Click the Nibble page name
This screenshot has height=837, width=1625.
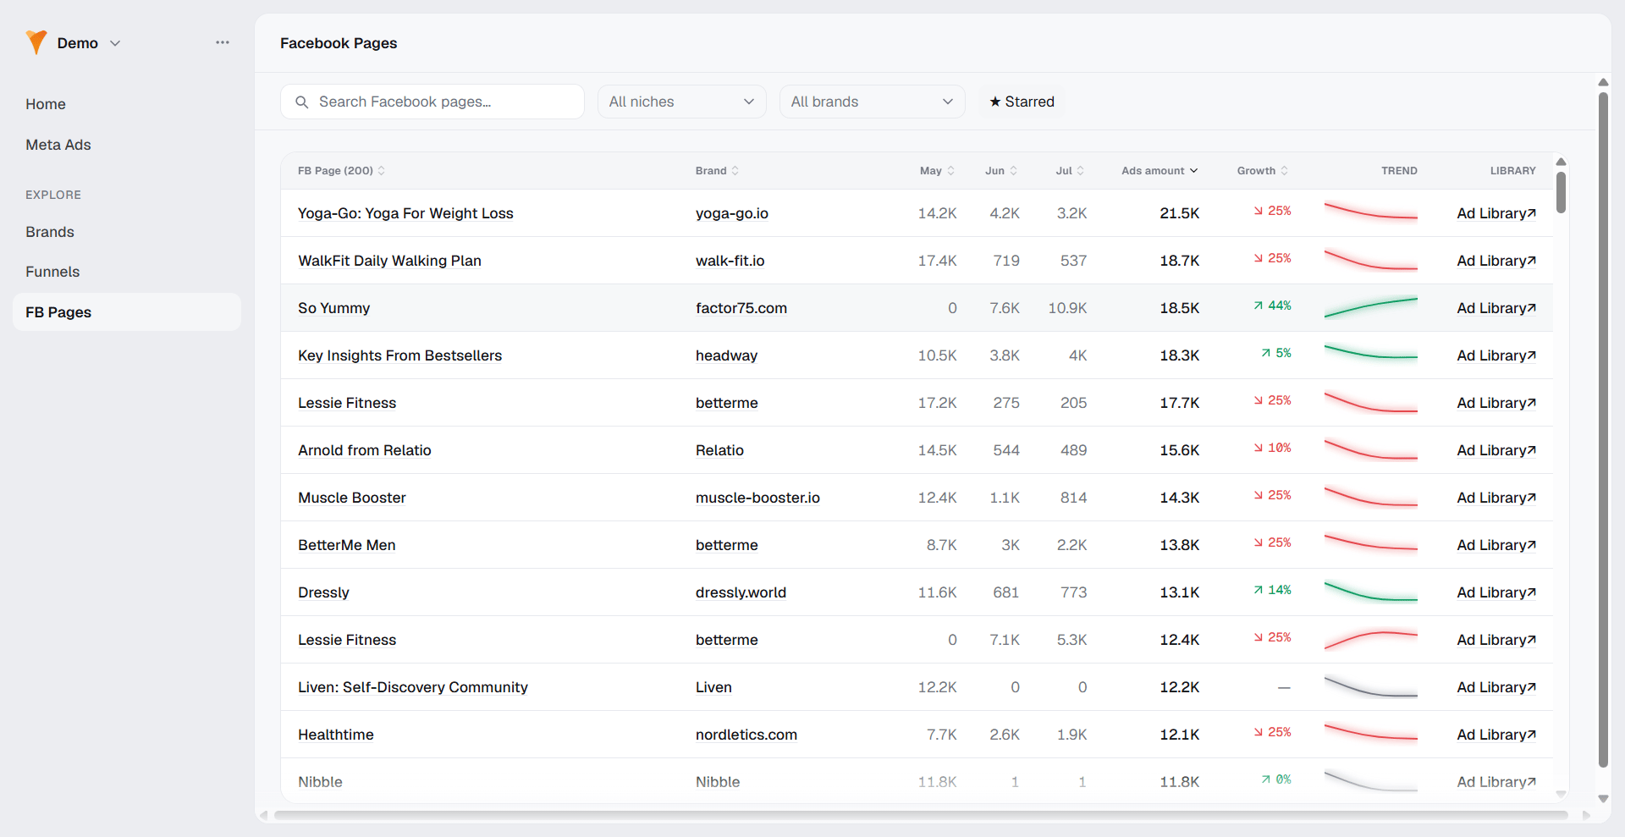click(x=320, y=782)
